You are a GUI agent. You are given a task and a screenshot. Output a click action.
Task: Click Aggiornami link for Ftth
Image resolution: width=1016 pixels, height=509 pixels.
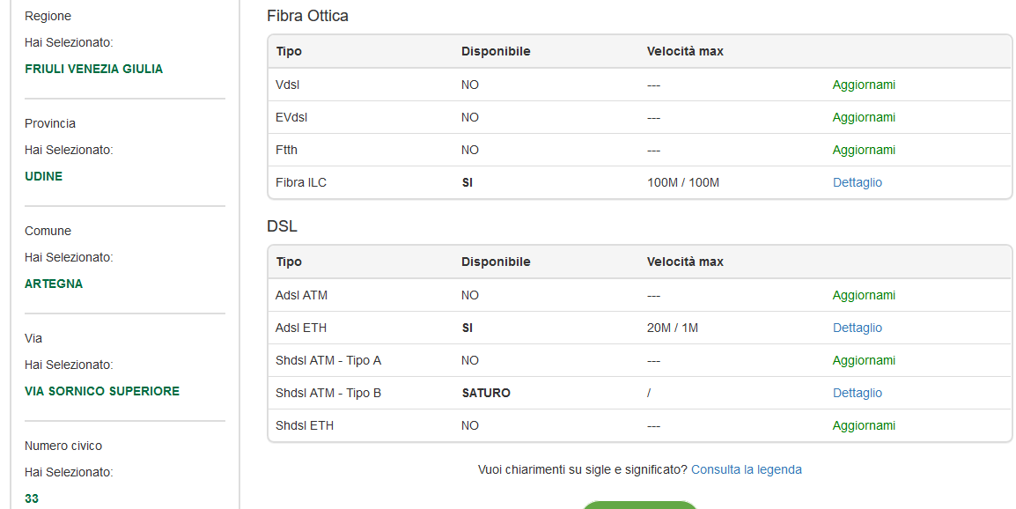click(x=864, y=150)
